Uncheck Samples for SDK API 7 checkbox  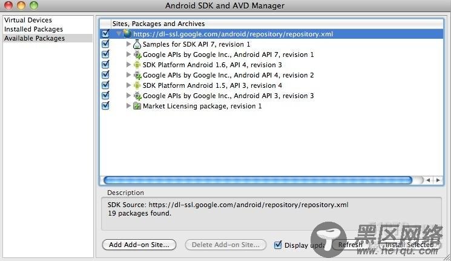pos(105,44)
